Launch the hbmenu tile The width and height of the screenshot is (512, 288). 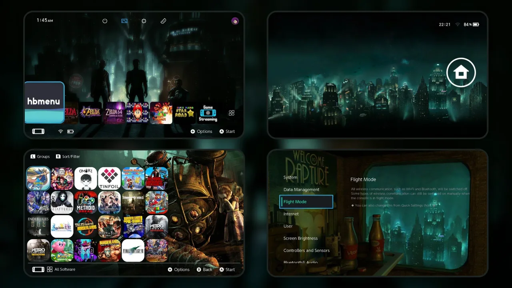click(44, 102)
